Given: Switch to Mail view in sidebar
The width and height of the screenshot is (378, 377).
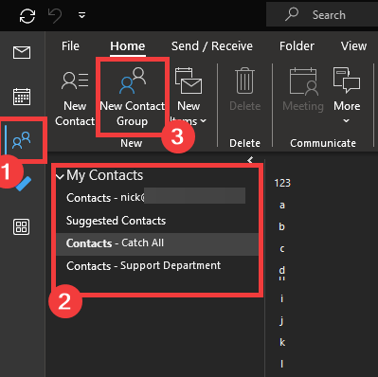Looking at the screenshot, I should (22, 52).
